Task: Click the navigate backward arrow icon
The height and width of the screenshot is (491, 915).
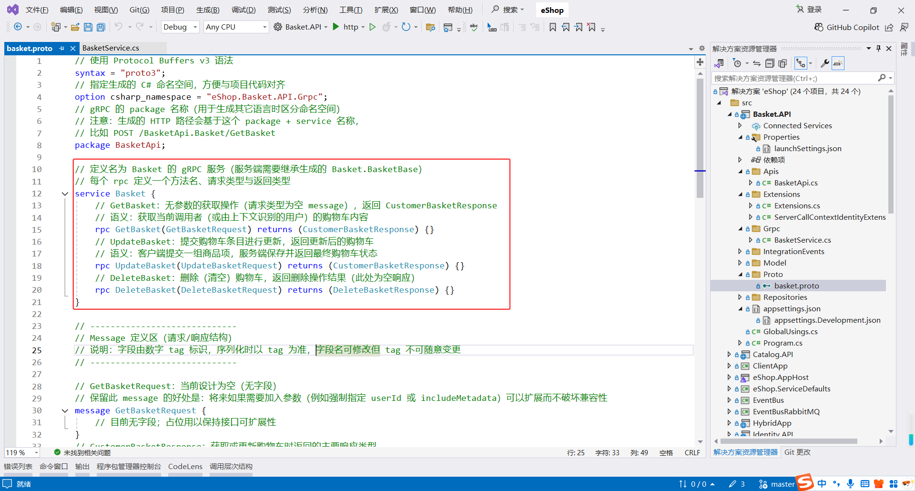Action: coord(17,27)
